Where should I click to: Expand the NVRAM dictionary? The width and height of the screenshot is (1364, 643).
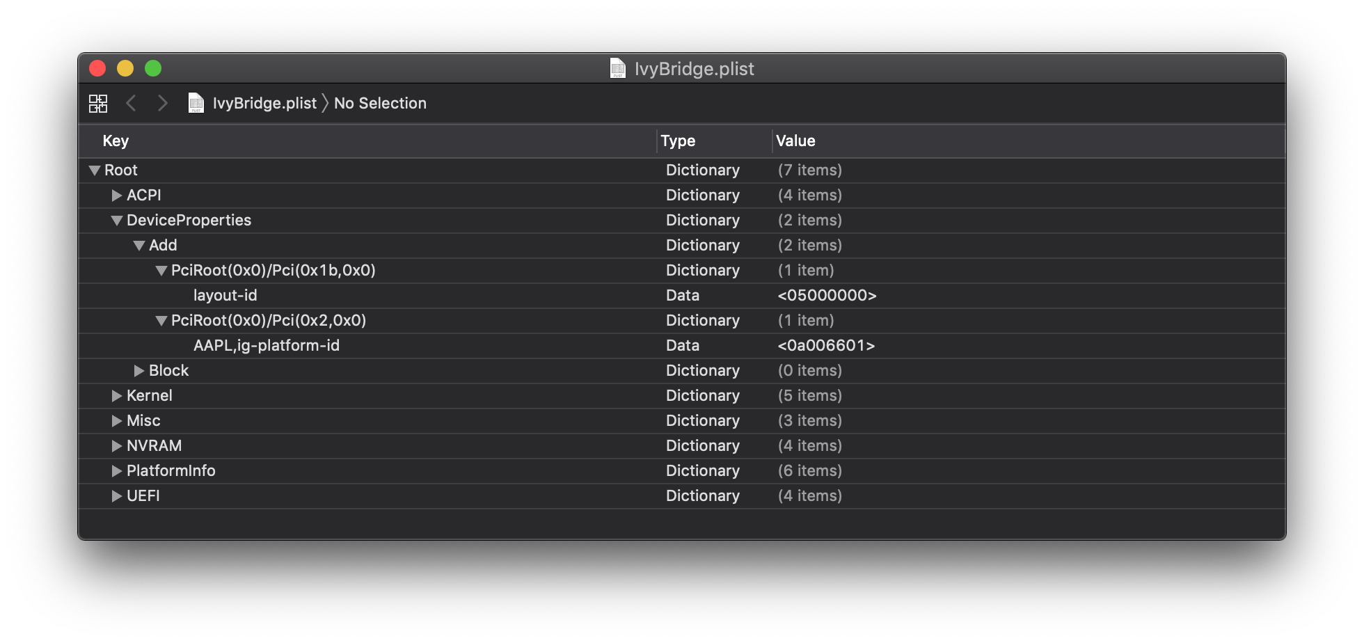pos(117,446)
